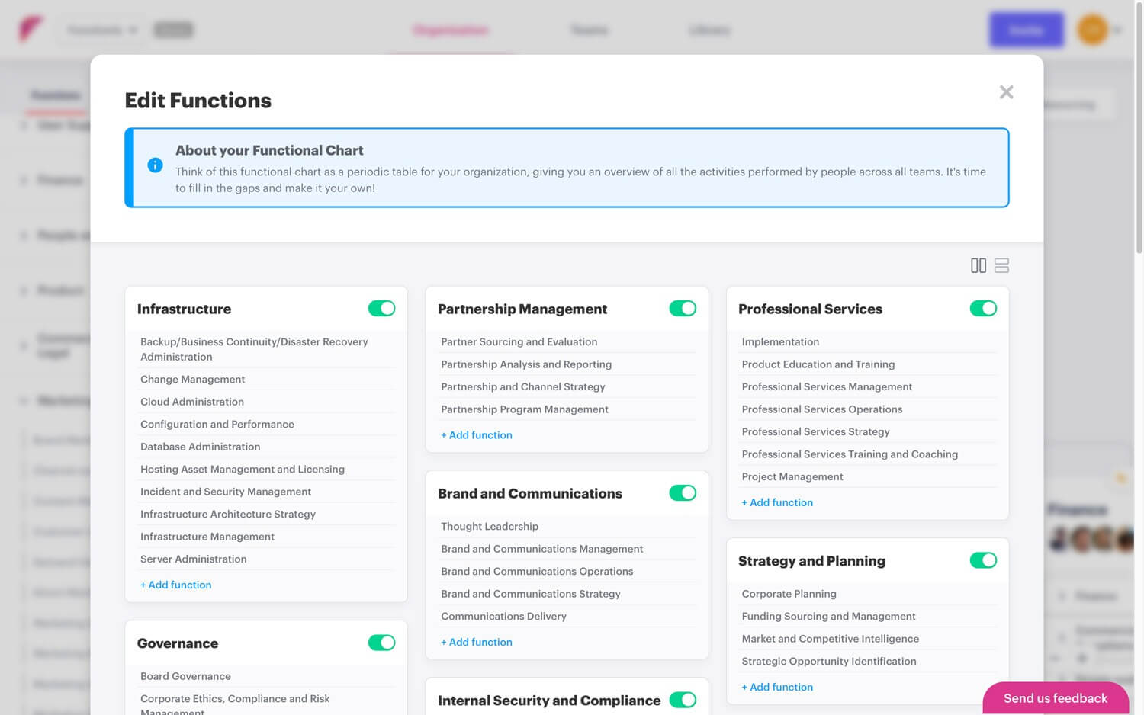1144x715 pixels.
Task: Open the workspace dropdown next to the logo
Action: pyautogui.click(x=101, y=30)
